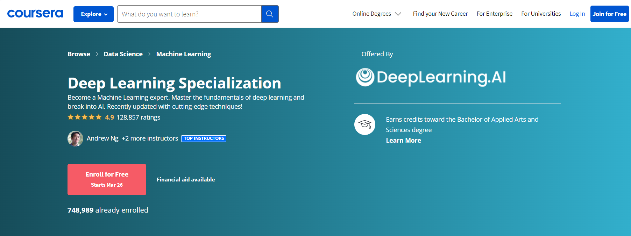This screenshot has height=236, width=631.
Task: Click the star rating icons
Action: [x=85, y=117]
